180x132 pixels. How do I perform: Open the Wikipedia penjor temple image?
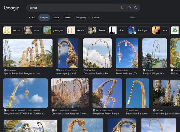point(154,53)
